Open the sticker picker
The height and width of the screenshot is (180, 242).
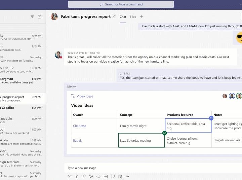coord(113,176)
